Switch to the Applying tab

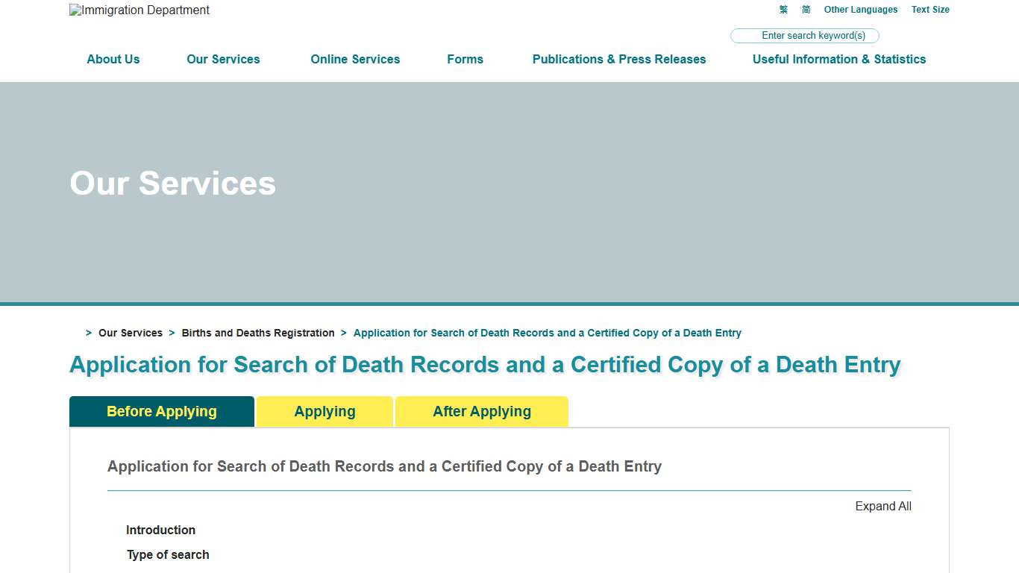click(x=324, y=411)
